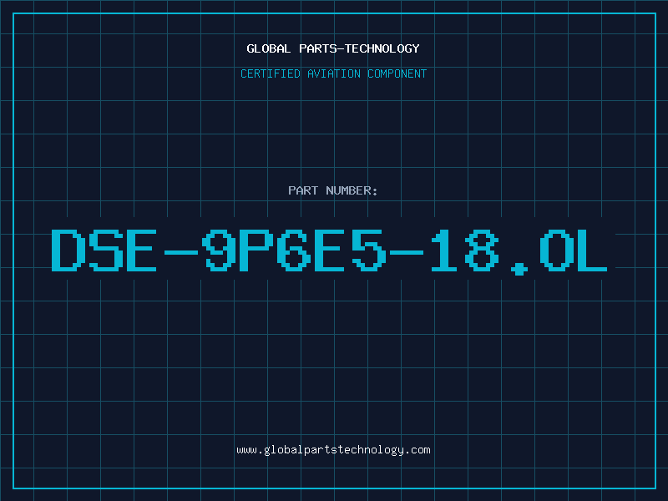
Task: Click the letter D starting the part number
Action: point(67,250)
